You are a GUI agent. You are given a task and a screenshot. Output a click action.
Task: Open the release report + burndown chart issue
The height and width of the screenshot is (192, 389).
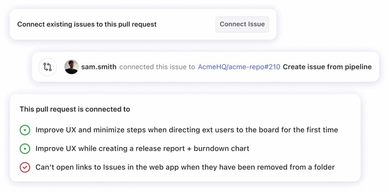pyautogui.click(x=142, y=149)
